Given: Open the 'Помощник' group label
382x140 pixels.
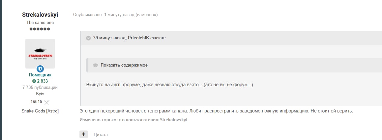Looking at the screenshot, I should tap(40, 75).
